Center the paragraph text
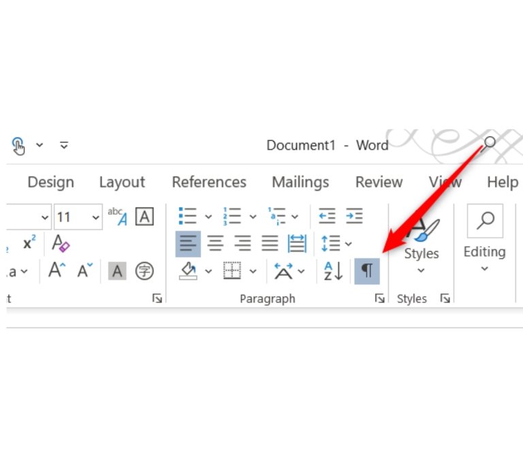The height and width of the screenshot is (465, 523). click(x=215, y=244)
